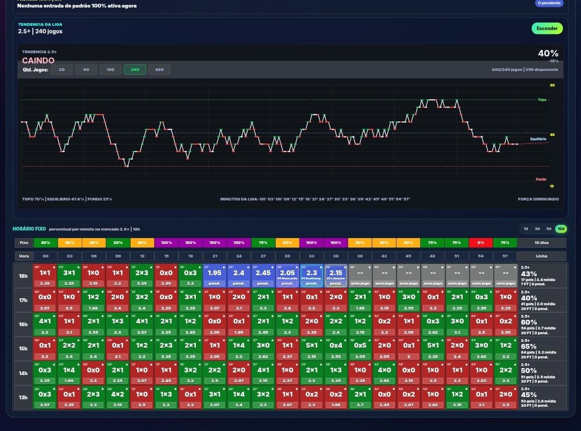Click the 1×4 result in 14h row
This screenshot has width=581, height=431.
(x=69, y=373)
